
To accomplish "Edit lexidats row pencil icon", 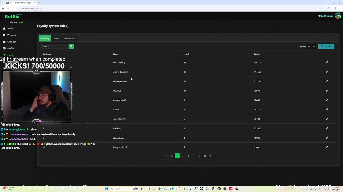I will pos(327,129).
